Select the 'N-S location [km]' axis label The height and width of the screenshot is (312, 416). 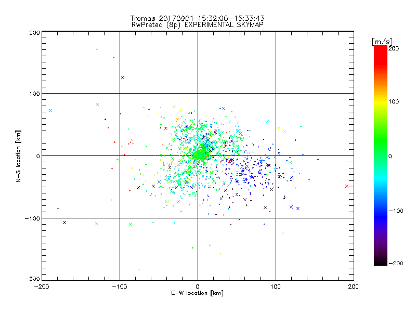pos(18,156)
